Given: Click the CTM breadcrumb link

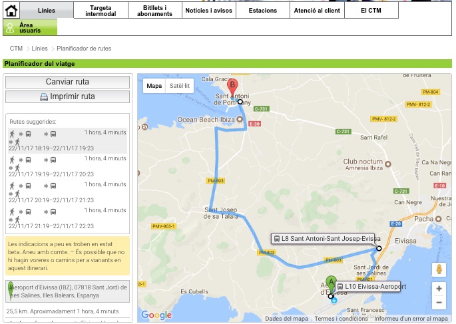Looking at the screenshot, I should (16, 49).
